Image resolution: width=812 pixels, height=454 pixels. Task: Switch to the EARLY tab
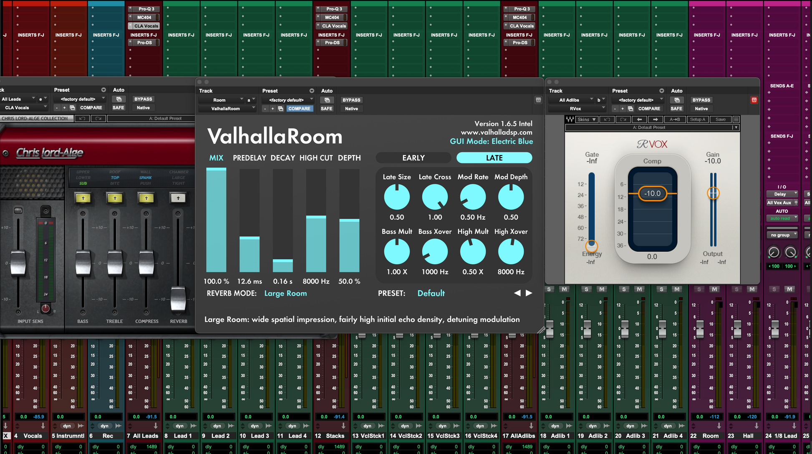(413, 158)
